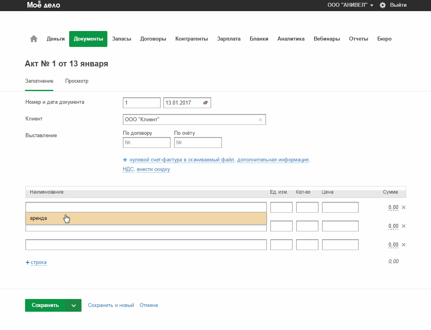
Task: Click the внести скидку link
Action: click(153, 169)
